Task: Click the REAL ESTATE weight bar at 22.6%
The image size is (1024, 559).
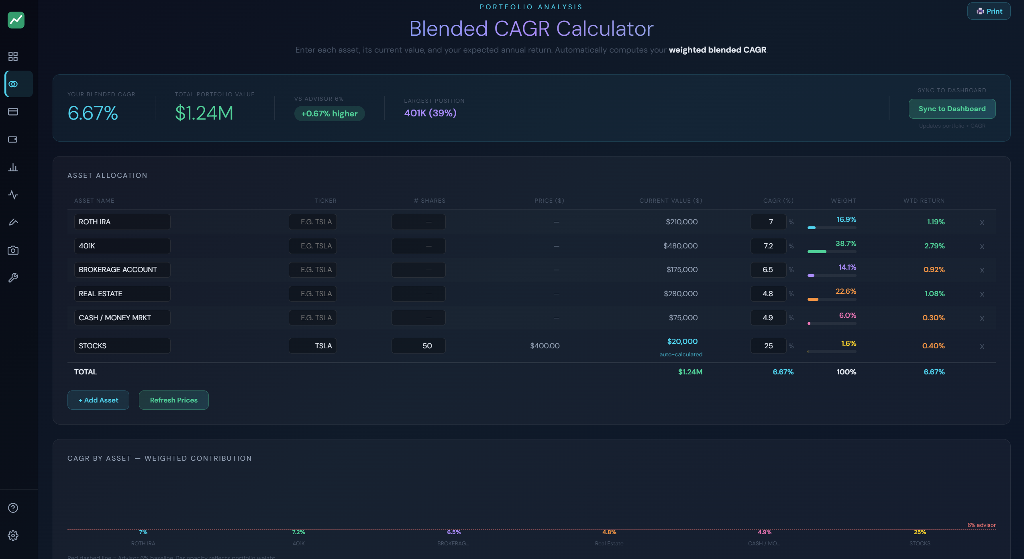Action: [x=832, y=299]
